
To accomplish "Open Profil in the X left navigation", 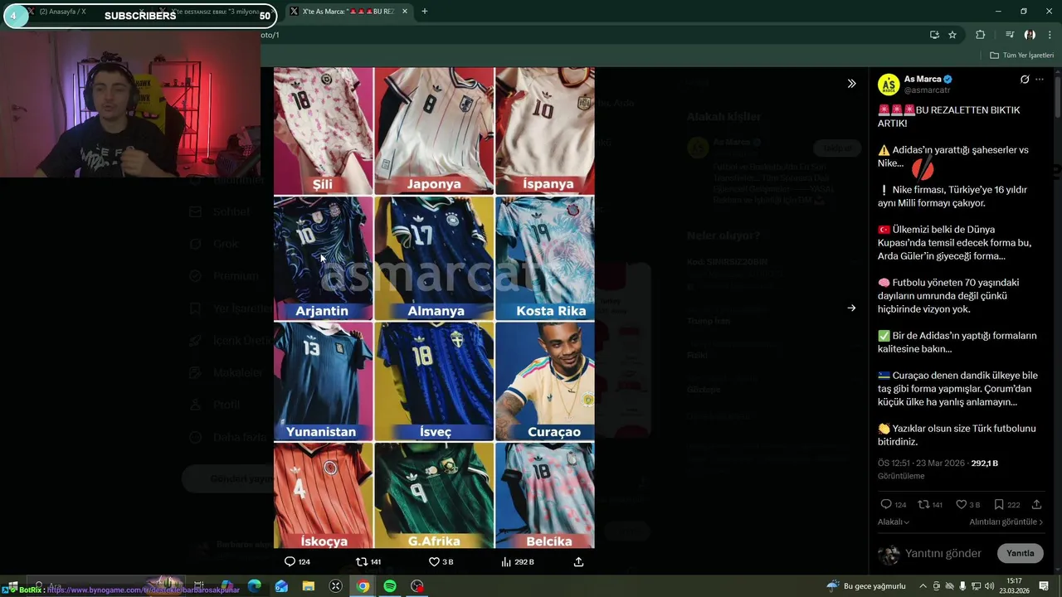I will (215, 405).
